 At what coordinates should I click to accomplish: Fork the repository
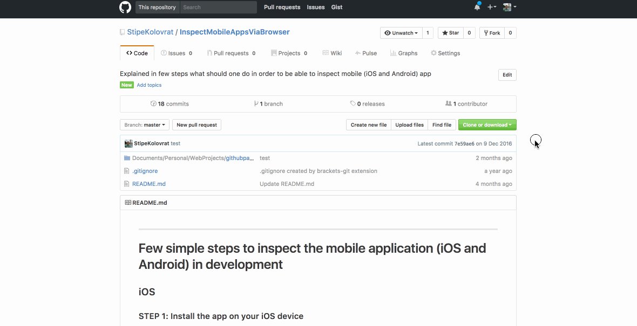pos(492,33)
